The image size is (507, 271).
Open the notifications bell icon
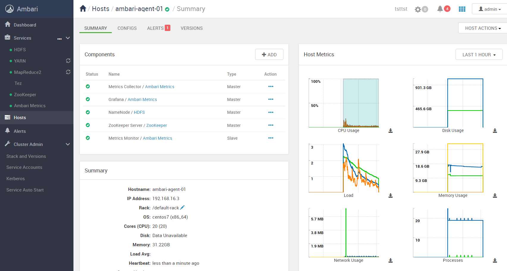pos(440,9)
